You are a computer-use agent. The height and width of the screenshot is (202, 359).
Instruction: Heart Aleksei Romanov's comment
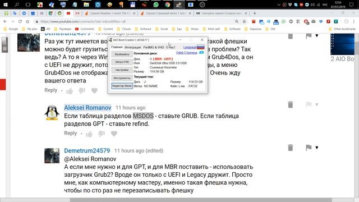tap(114, 134)
